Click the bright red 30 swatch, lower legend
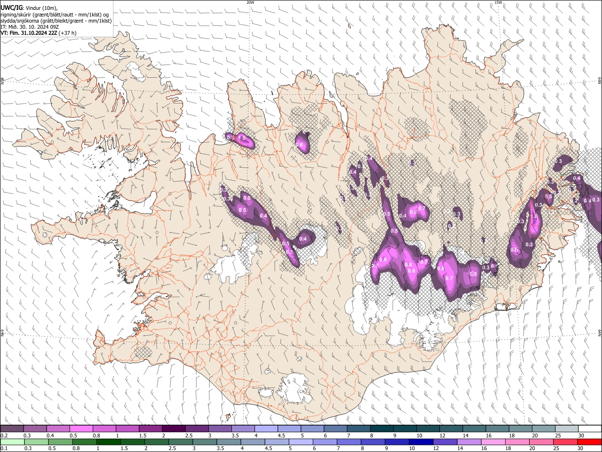Viewport: 602px width, 452px height. pyautogui.click(x=589, y=442)
